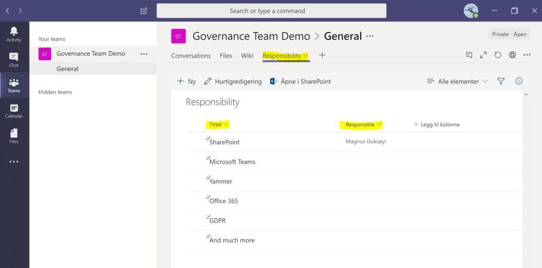Switch to Conversations tab
Screen dimensions: 542x268
point(191,55)
